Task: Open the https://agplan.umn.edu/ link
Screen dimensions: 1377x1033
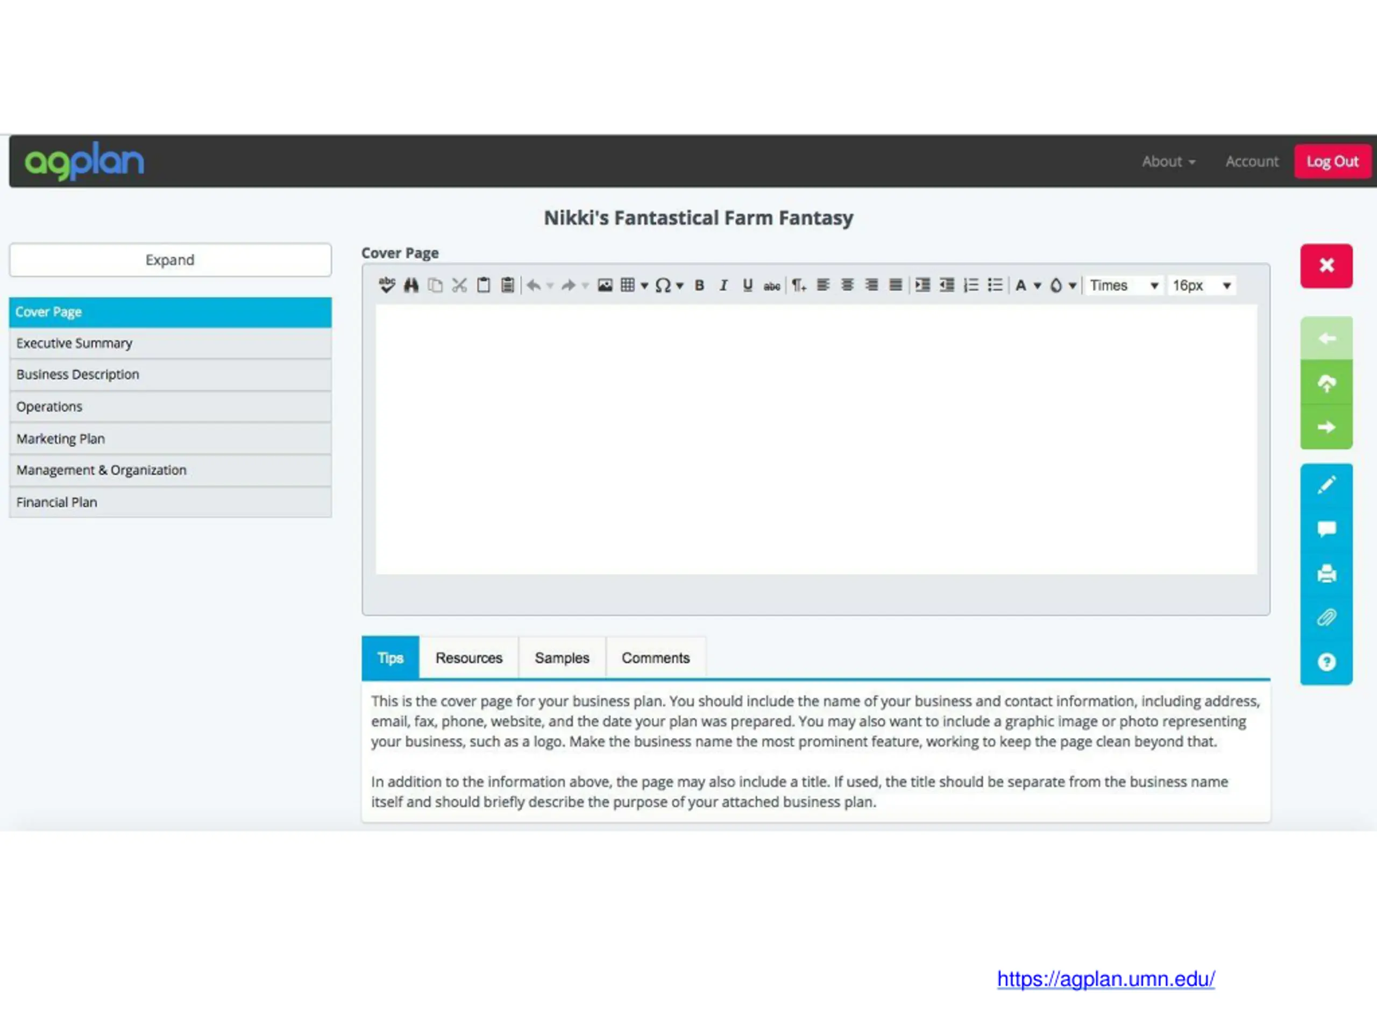Action: click(1105, 979)
